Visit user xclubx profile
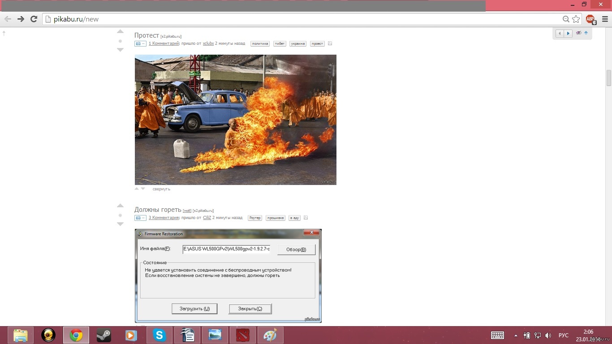Screen dimensions: 612x344 point(208,43)
